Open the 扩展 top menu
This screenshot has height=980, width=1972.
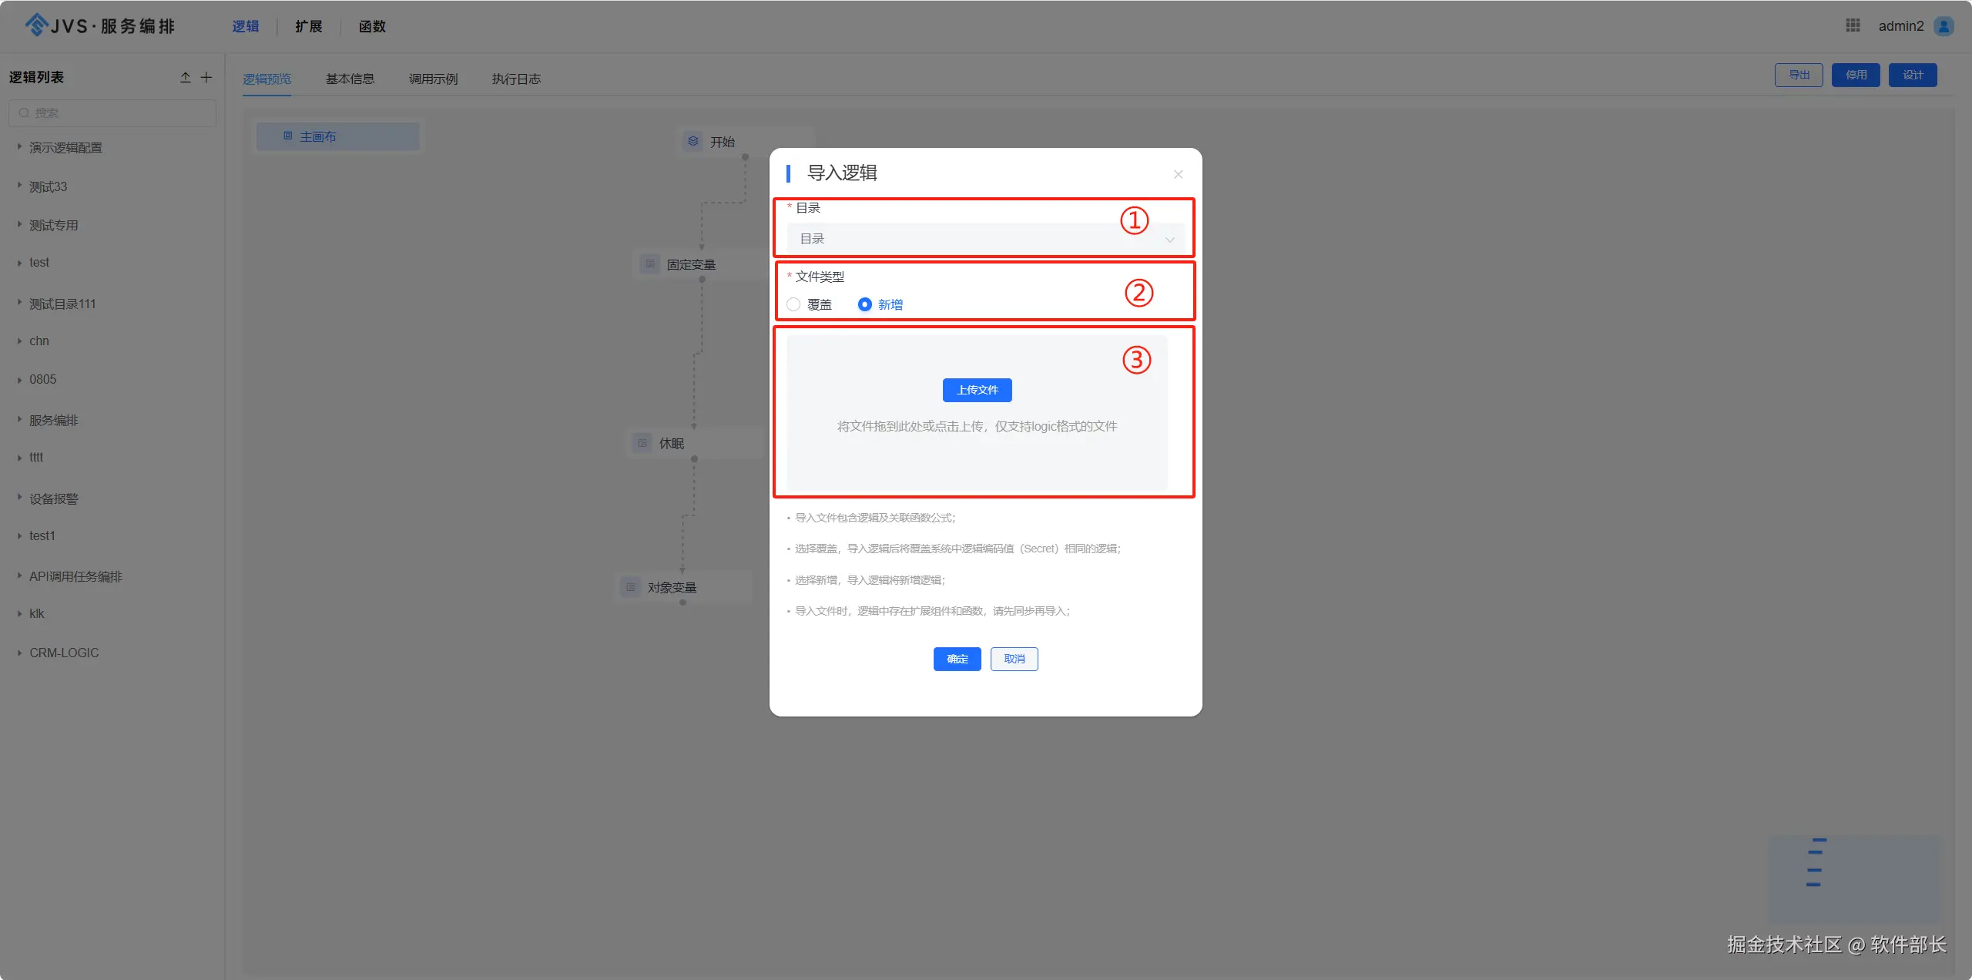pyautogui.click(x=308, y=26)
